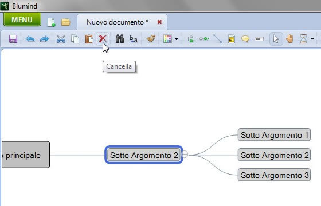Expand theme dropdown arrow beside color grid
This screenshot has height=206, width=321.
tap(177, 39)
